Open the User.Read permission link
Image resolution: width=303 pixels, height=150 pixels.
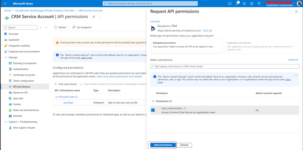tap(68, 103)
